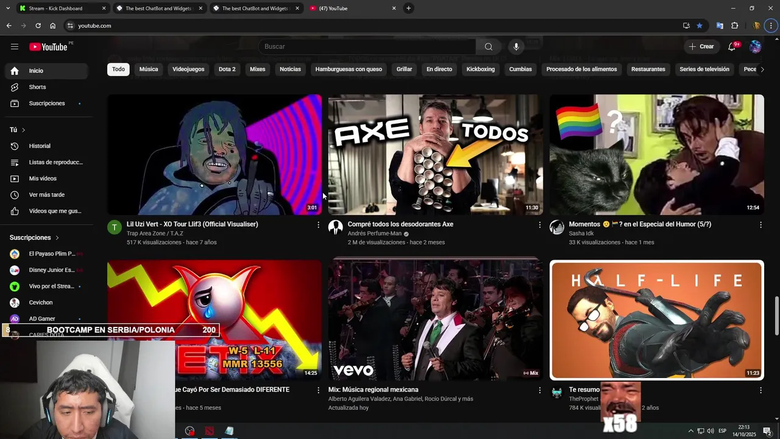Select the Videojuegos filter chip
Screen dimensions: 780x439
point(188,70)
